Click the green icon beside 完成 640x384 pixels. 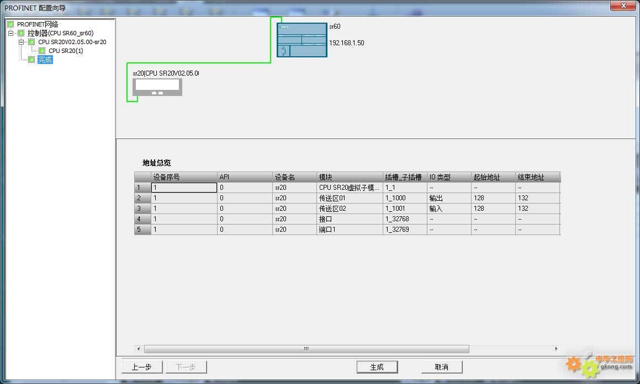(31, 60)
